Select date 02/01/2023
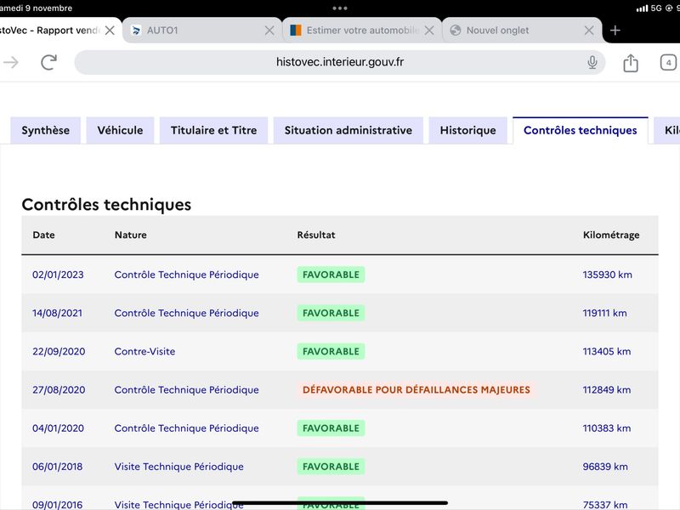Image resolution: width=680 pixels, height=510 pixels. 58,275
